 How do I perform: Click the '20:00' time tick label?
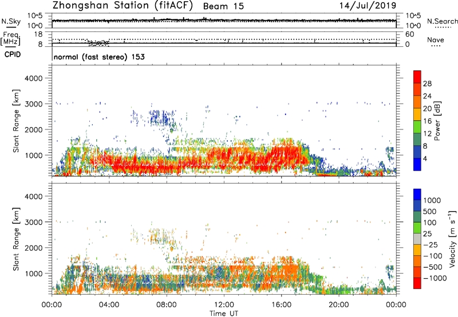click(339, 305)
